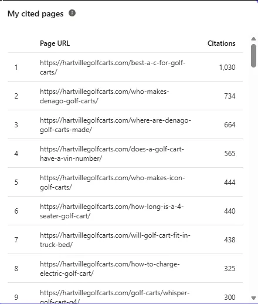This screenshot has height=304, width=258.
Task: Open the will-golf-cart-fit-in-truck-bed URL
Action: [x=115, y=240]
